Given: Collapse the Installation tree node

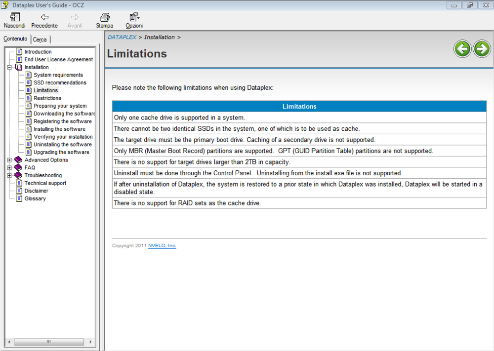Looking at the screenshot, I should coord(9,67).
